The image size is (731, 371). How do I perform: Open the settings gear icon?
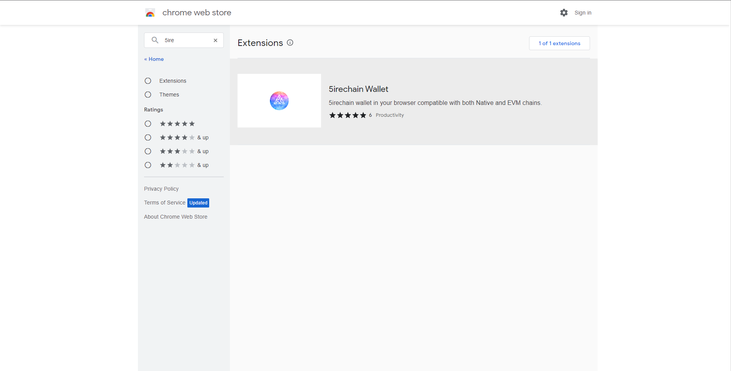pos(564,13)
